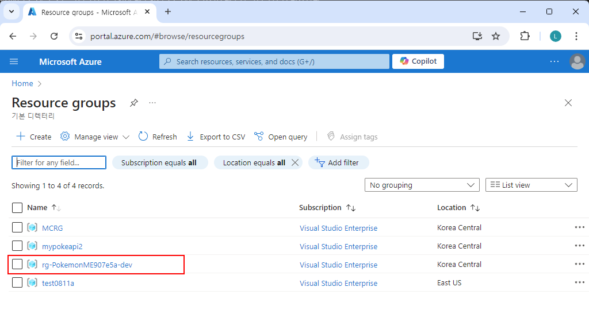Open the Chrome profile avatar L
The width and height of the screenshot is (589, 314).
click(556, 36)
